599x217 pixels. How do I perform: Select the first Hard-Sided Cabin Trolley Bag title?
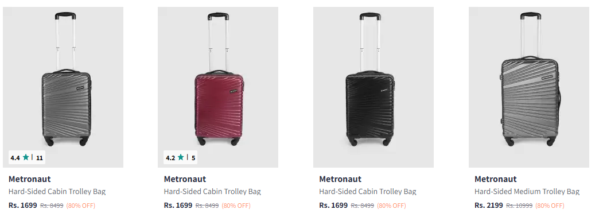coord(57,191)
